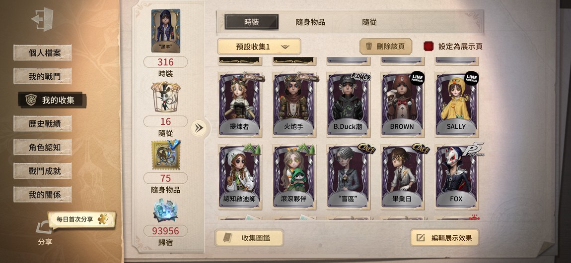Expand the 預設收集1 dropdown
Viewport: 571px width, 263px height.
(x=259, y=47)
